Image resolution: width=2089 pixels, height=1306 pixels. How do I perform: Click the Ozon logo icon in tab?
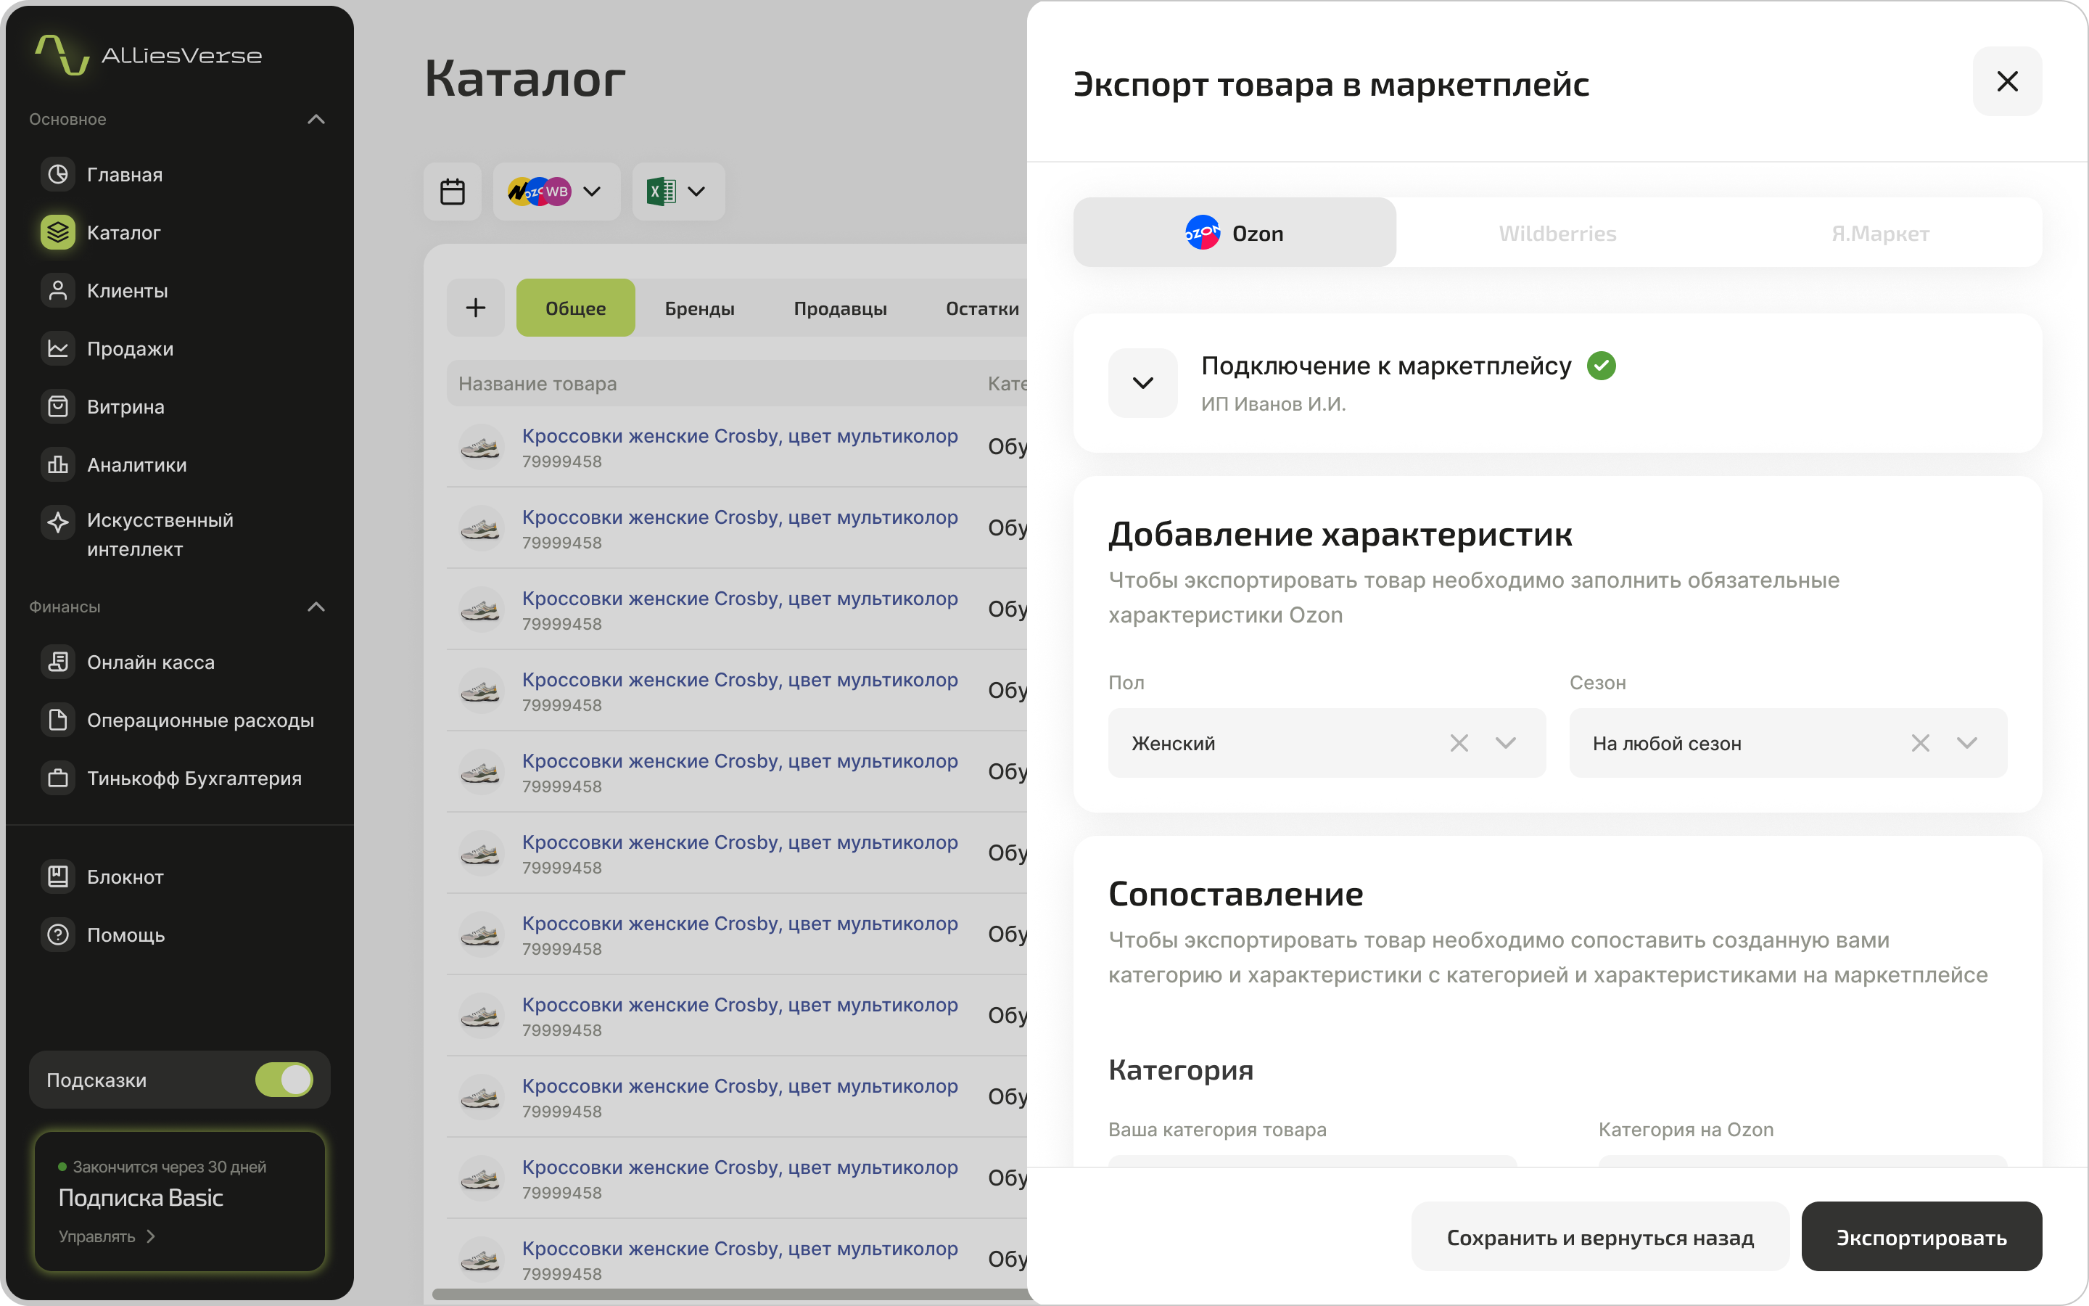pyautogui.click(x=1202, y=232)
